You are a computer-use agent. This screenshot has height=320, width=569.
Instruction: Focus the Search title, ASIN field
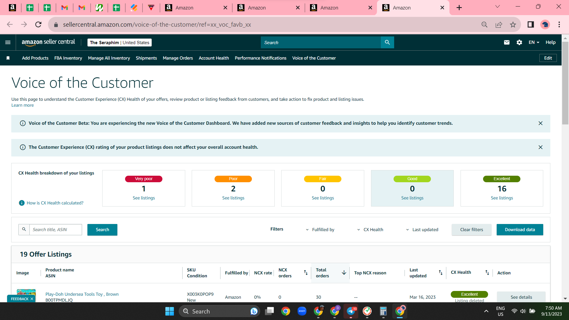(56, 230)
